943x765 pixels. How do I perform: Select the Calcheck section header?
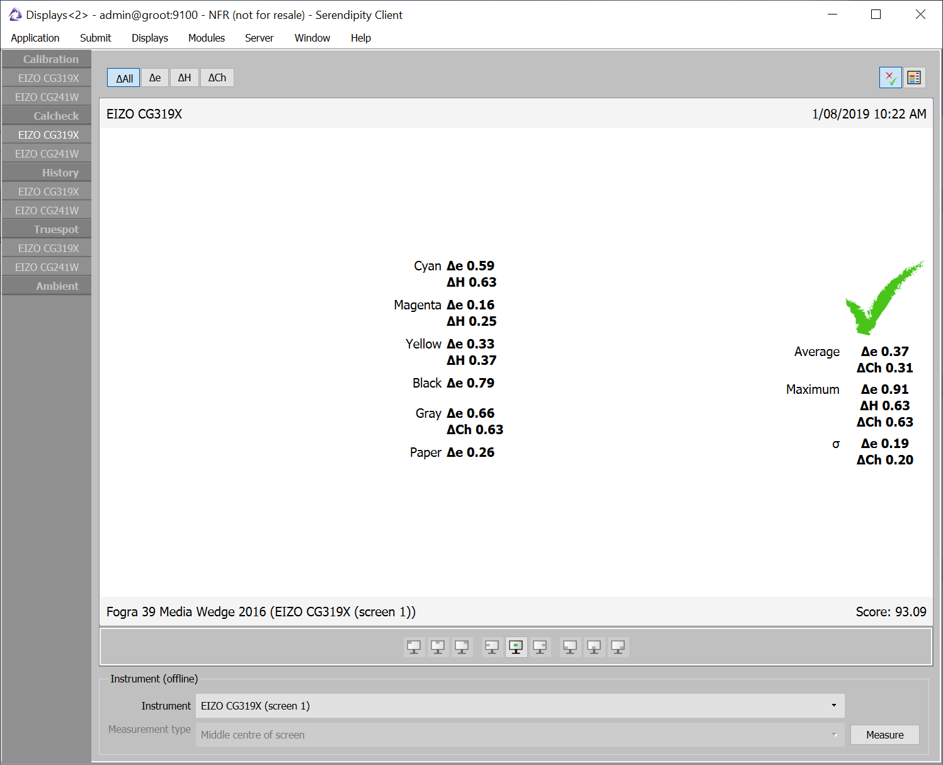point(47,116)
